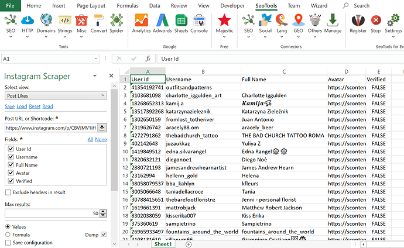Open the Majestic star icon
Image resolution: width=404 pixels, height=248 pixels.
point(224,20)
